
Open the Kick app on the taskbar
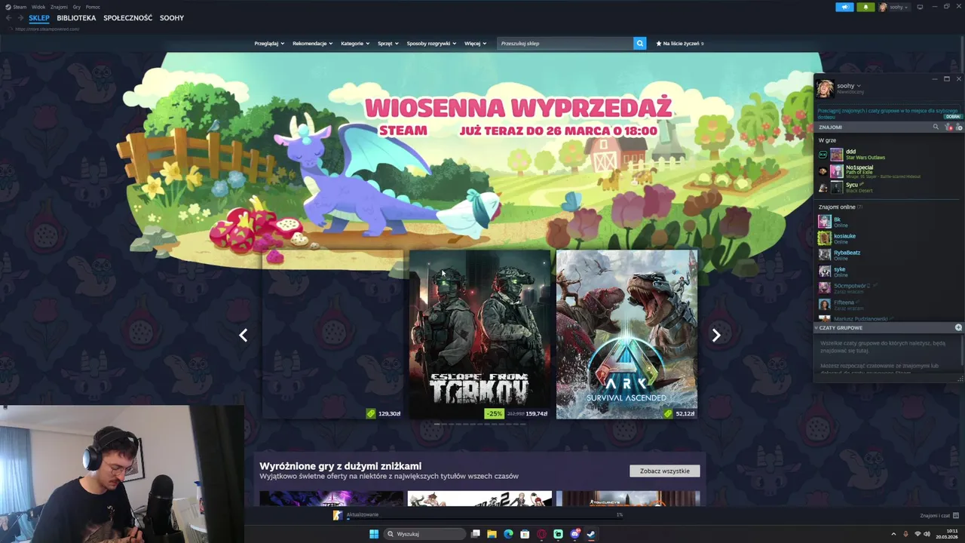[x=558, y=534]
